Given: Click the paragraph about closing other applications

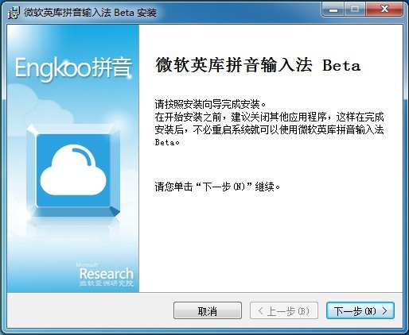Looking at the screenshot, I should 270,129.
